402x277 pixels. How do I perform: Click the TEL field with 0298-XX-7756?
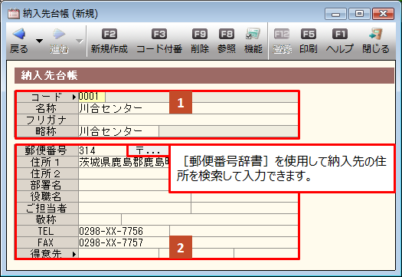click(124, 231)
